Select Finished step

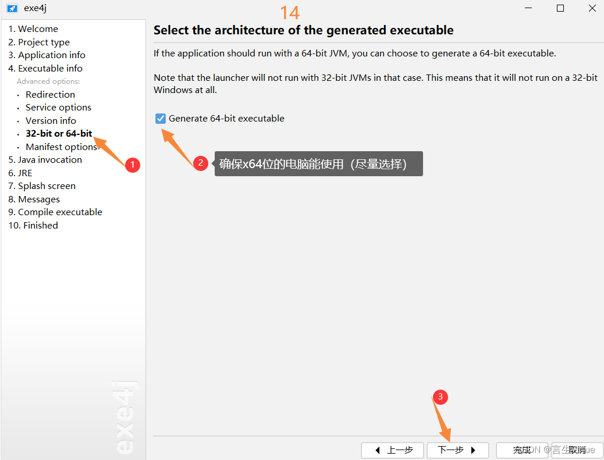pyautogui.click(x=33, y=225)
